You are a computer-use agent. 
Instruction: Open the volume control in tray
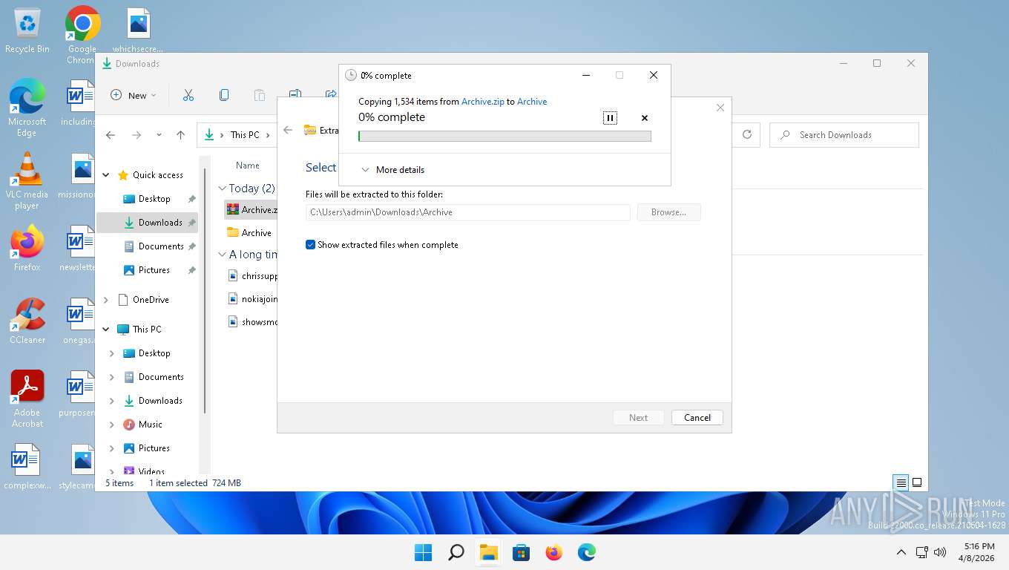click(940, 552)
